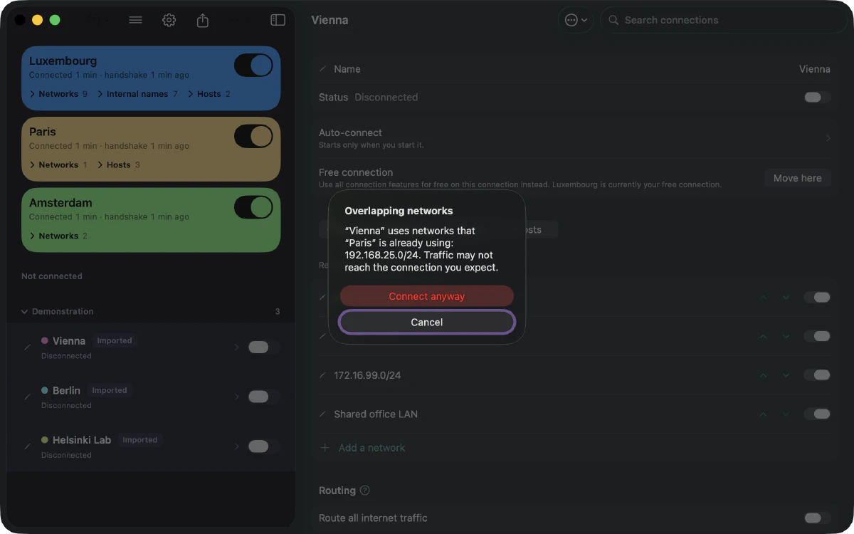Viewport: 854px width, 534px height.
Task: Move Shared office LAN up with its arrow
Action: (763, 414)
